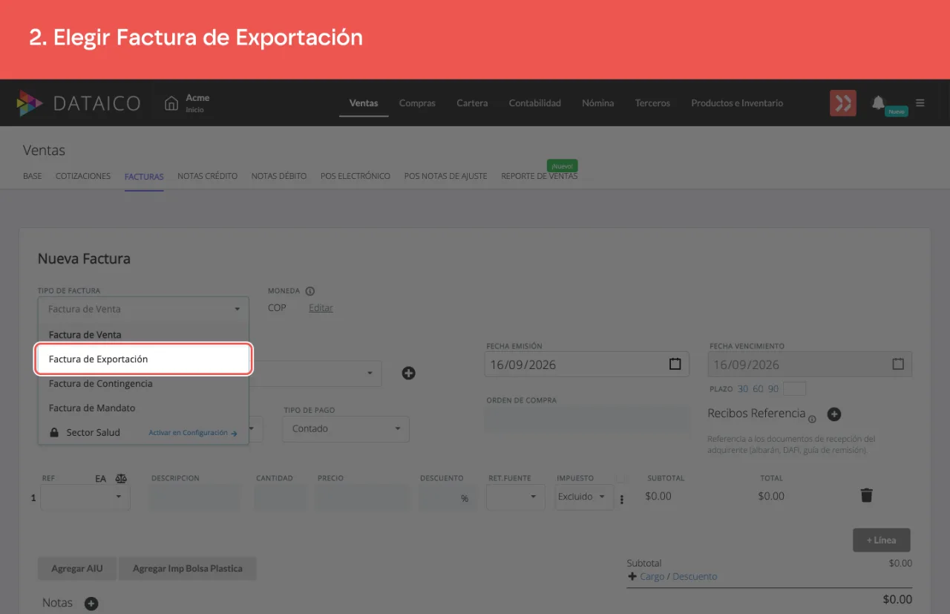This screenshot has height=614, width=950.
Task: Open the Fecha Vencimiento calendar icon
Action: [x=898, y=365]
